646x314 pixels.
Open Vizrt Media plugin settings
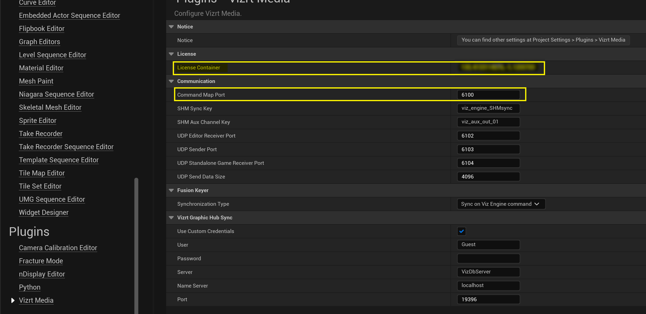[x=36, y=301]
